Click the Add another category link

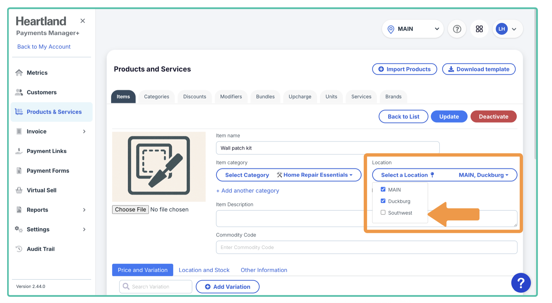point(248,191)
